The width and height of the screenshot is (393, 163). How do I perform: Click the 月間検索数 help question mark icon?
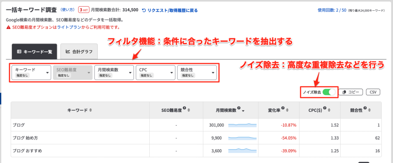coord(239,108)
